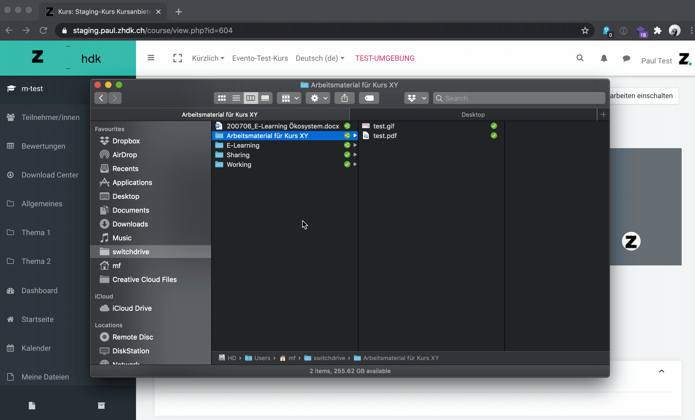Open the Moodle search icon
Viewport: 695px width, 420px height.
pyautogui.click(x=580, y=58)
